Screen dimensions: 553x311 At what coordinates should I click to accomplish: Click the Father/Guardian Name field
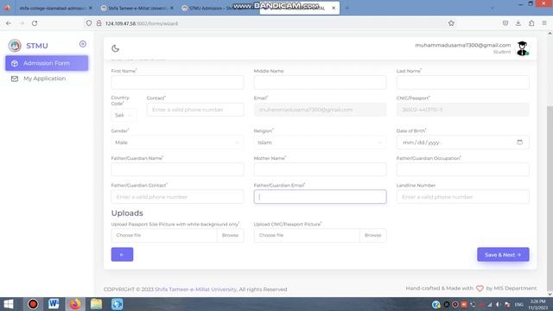(x=177, y=169)
